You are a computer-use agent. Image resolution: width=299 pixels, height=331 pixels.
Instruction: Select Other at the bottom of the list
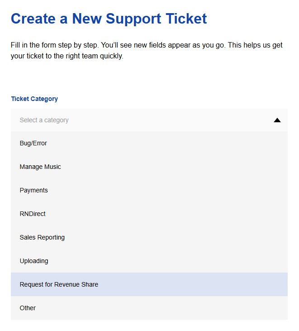click(x=28, y=308)
